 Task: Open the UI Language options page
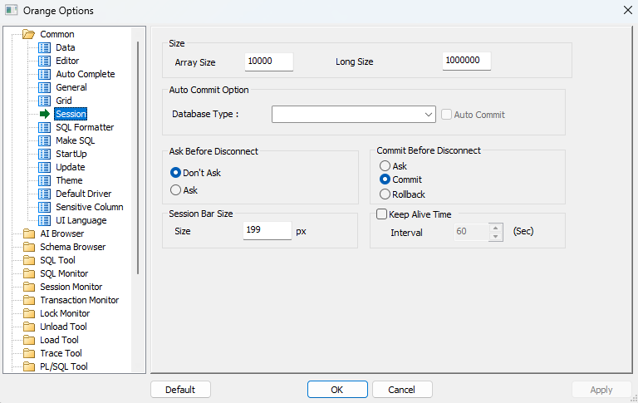tap(81, 220)
